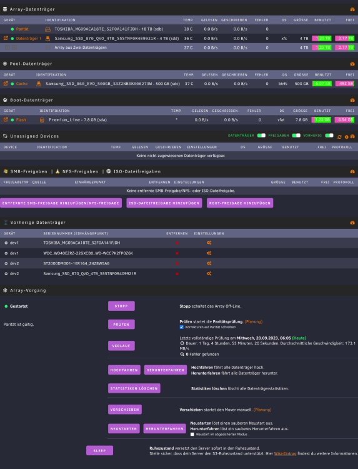Click Array aus Zwei Datenträgern summary text
The image size is (358, 469).
pos(81,48)
